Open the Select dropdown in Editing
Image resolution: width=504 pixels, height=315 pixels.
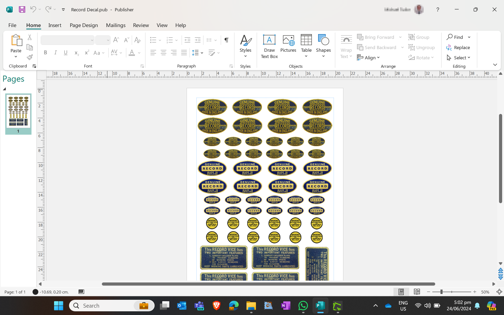tap(459, 58)
